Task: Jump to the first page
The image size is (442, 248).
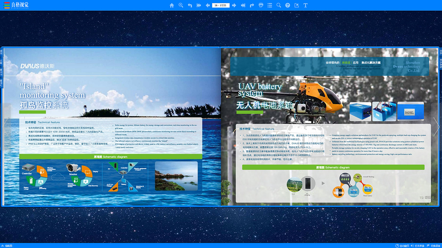Action: point(199,5)
